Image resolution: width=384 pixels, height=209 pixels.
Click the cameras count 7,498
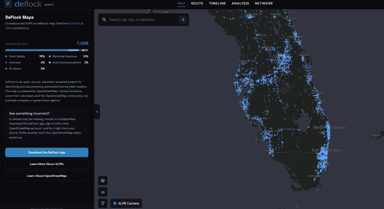[x=82, y=43]
